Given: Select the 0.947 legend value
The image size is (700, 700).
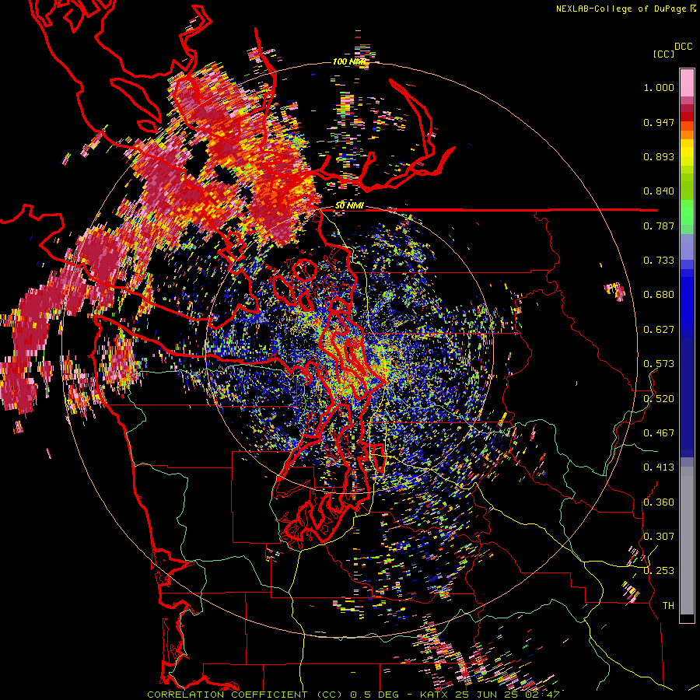Looking at the screenshot, I should click(659, 122).
